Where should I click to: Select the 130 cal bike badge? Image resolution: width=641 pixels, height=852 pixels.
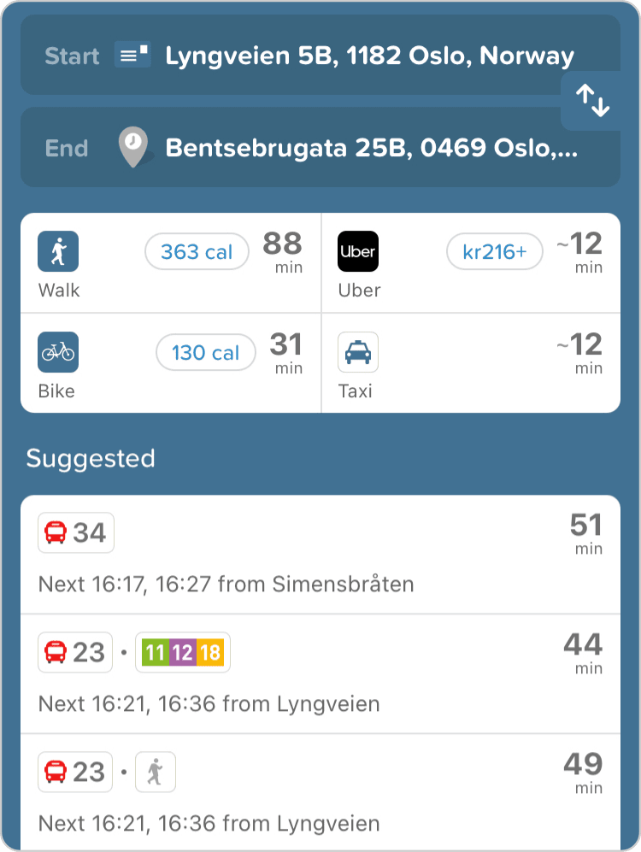(x=205, y=353)
